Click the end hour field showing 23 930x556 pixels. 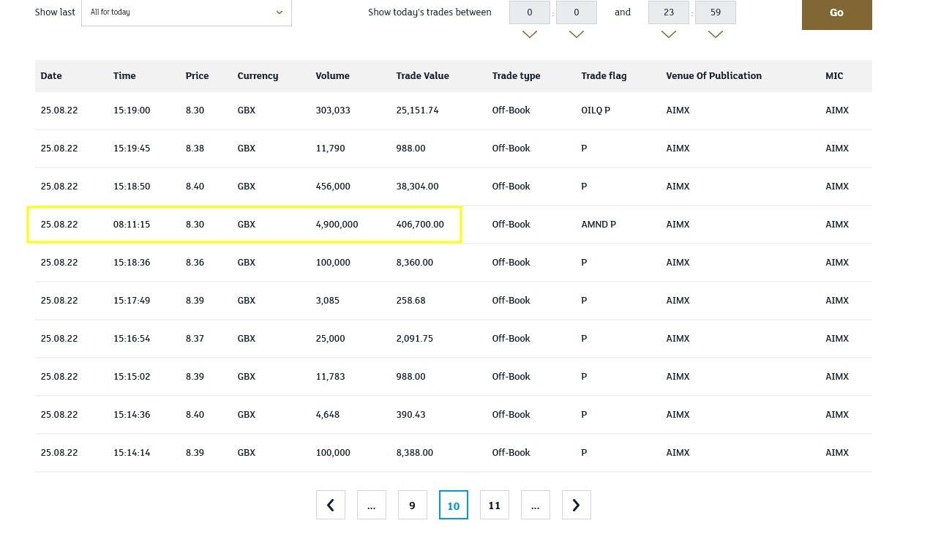(x=668, y=12)
